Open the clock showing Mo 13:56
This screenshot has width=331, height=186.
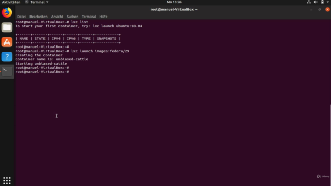(x=174, y=2)
